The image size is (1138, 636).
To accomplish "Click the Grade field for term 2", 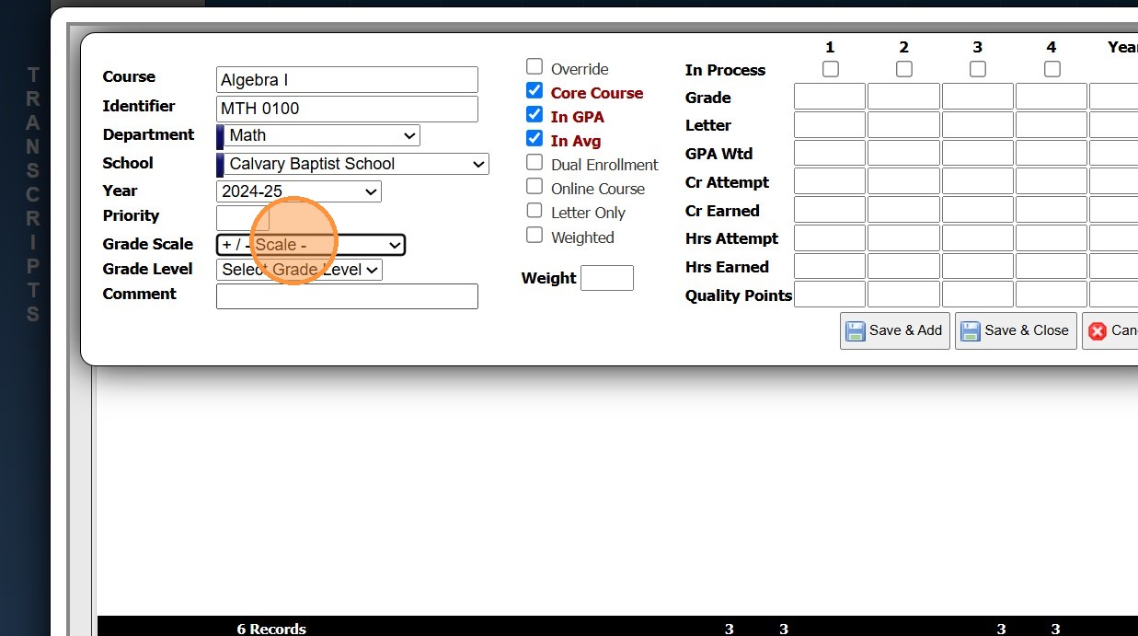I will click(x=903, y=97).
